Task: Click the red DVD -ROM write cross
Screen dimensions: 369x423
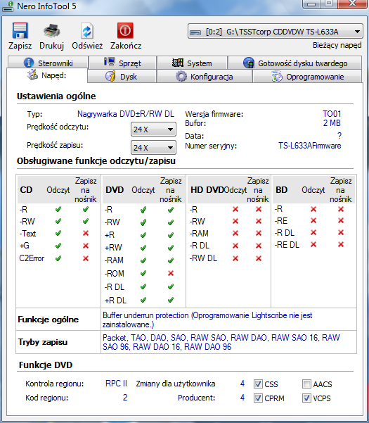Action: 171,273
